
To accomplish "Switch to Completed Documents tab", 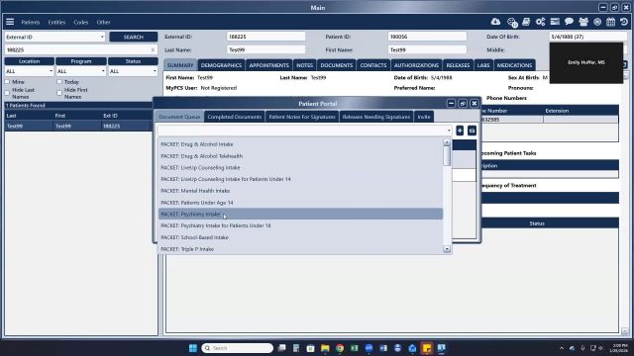I will click(235, 117).
